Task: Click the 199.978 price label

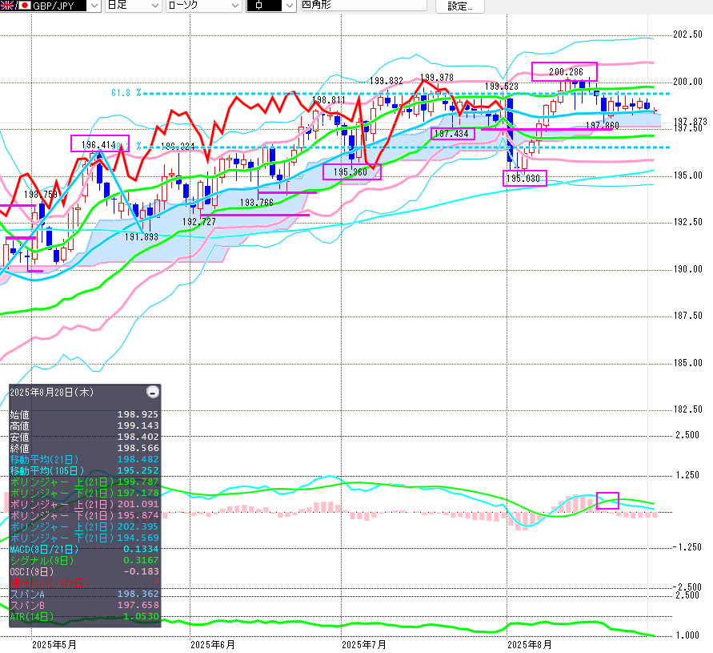Action: coord(437,78)
